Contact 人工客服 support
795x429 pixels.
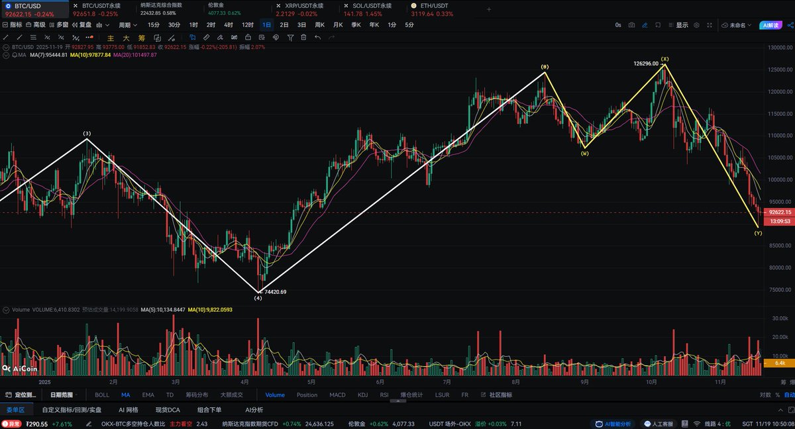(x=657, y=423)
